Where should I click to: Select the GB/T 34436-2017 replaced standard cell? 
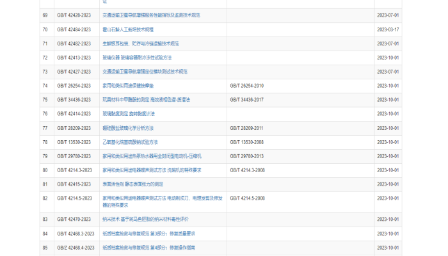246,100
